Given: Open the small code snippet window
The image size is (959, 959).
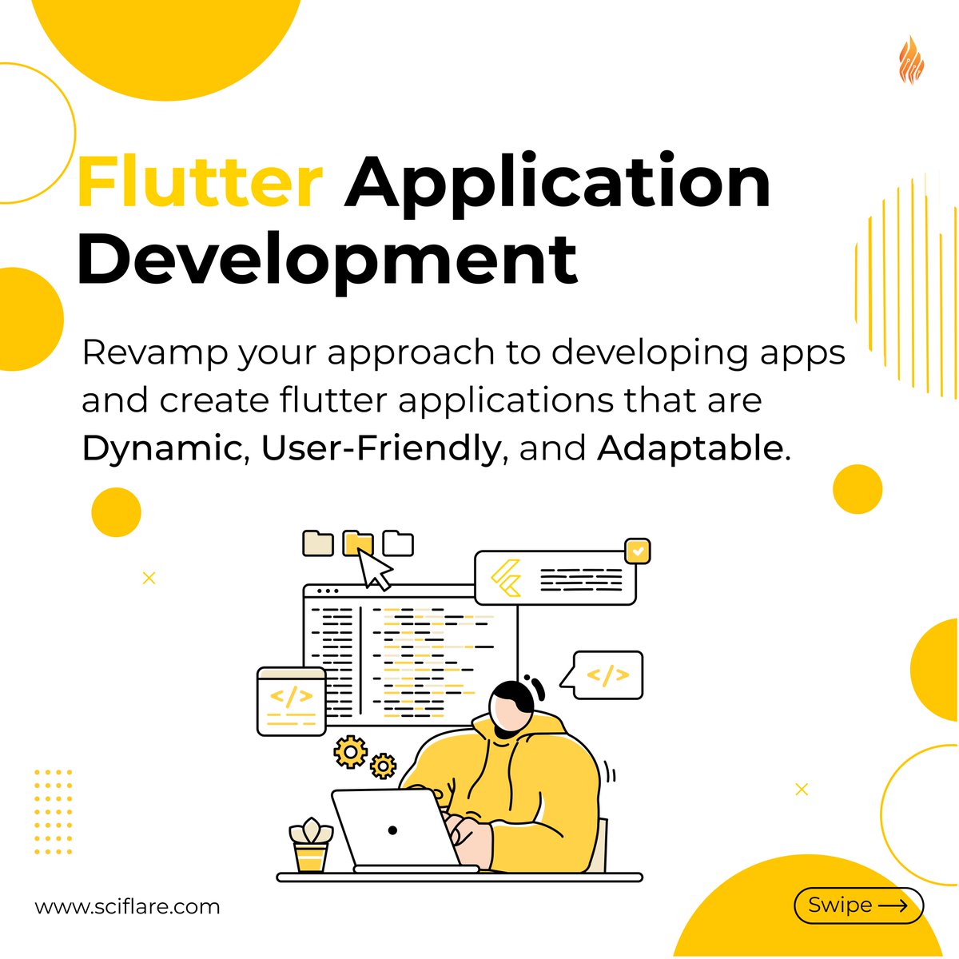Looking at the screenshot, I should [291, 701].
